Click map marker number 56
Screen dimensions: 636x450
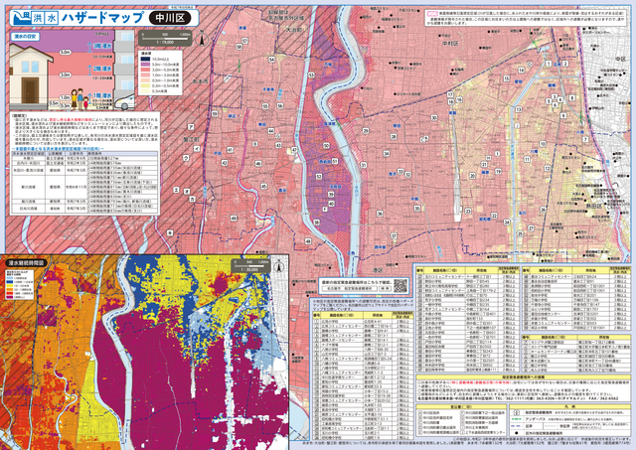tap(280, 106)
